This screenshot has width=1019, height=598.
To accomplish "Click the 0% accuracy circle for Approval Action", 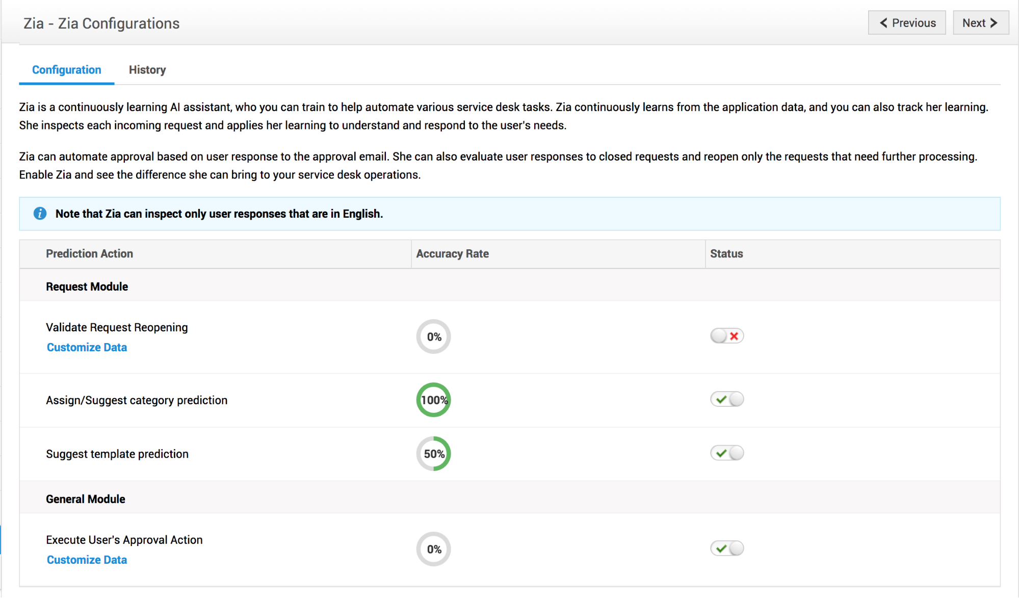I will tap(434, 549).
